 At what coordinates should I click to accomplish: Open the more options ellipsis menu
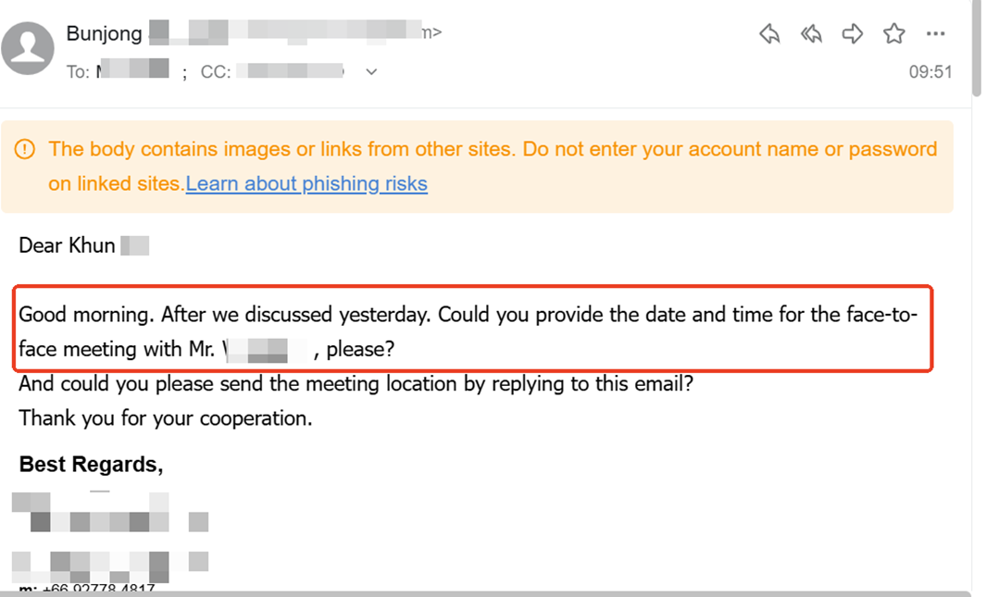(935, 34)
